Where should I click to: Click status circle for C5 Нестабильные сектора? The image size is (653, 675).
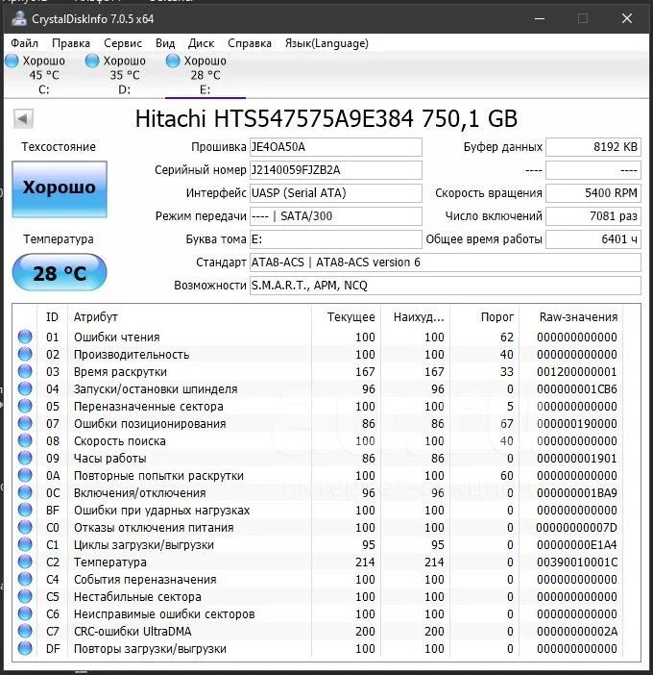tap(25, 596)
